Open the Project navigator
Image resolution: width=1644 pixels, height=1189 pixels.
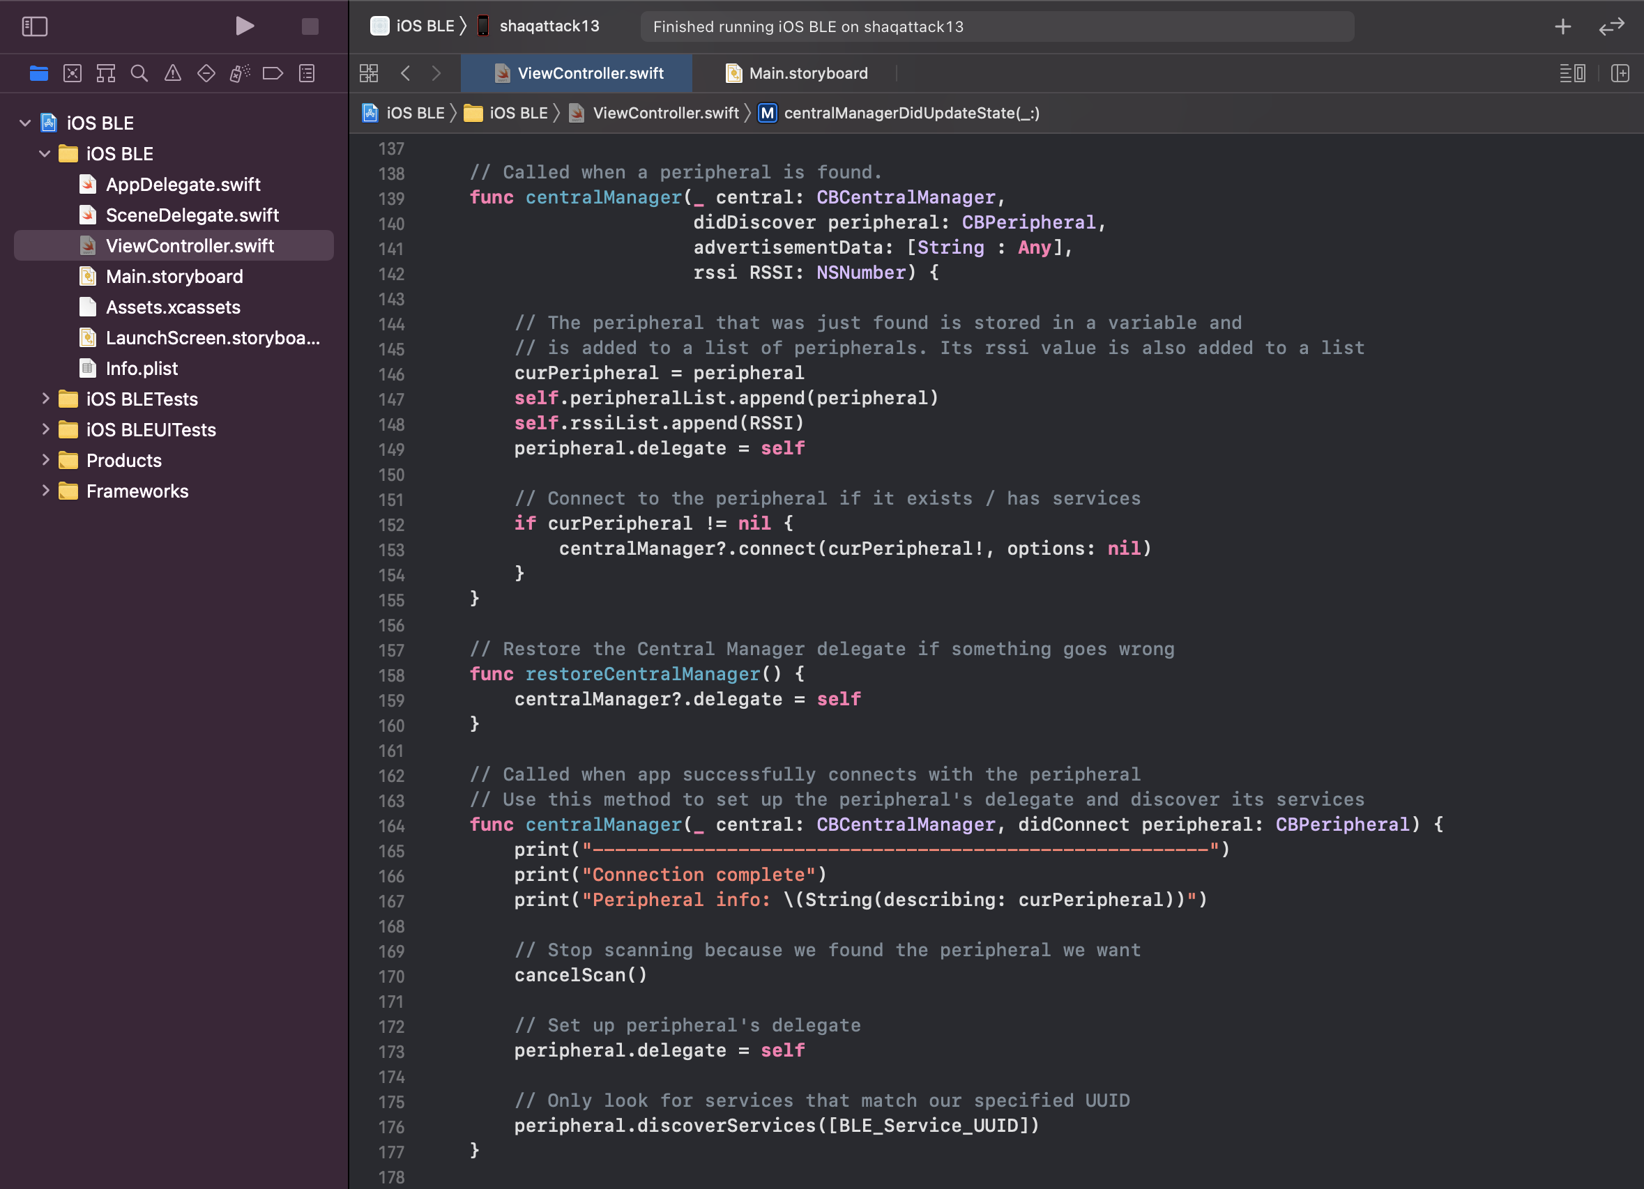coord(39,73)
